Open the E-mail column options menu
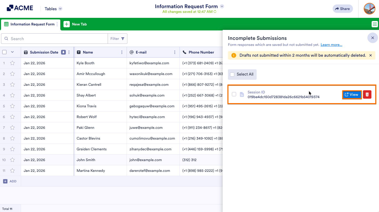 175,52
